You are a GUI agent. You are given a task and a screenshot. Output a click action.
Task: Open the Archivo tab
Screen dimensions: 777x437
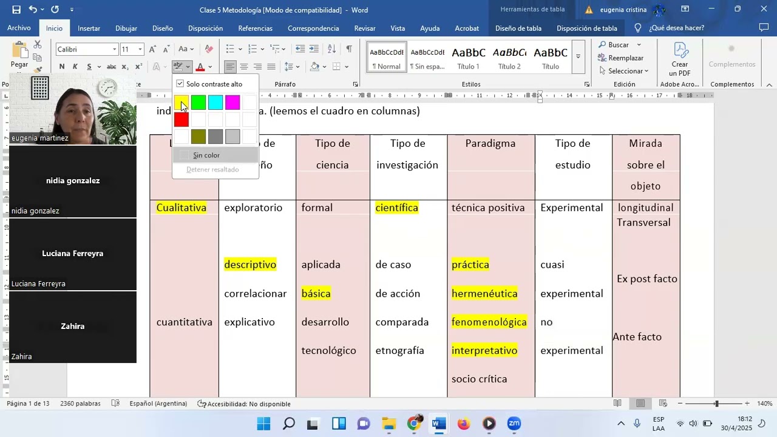tap(19, 28)
